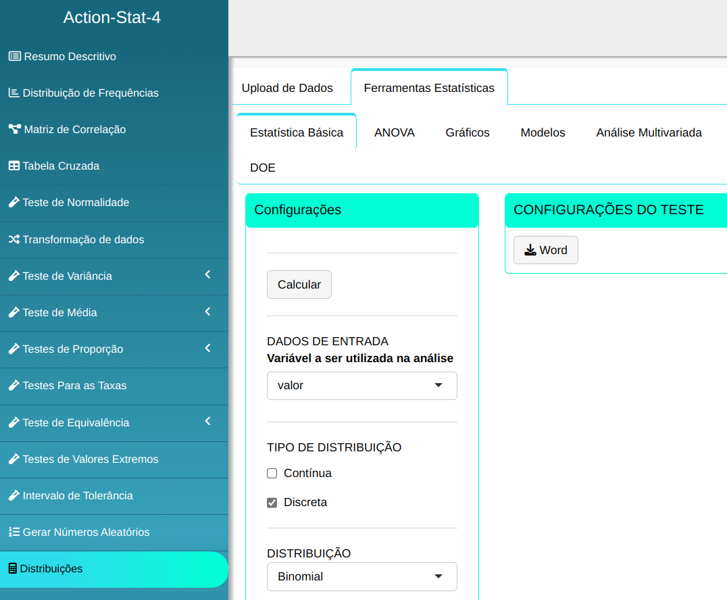The image size is (727, 600).
Task: Open the ANOVA tab
Action: coord(395,132)
